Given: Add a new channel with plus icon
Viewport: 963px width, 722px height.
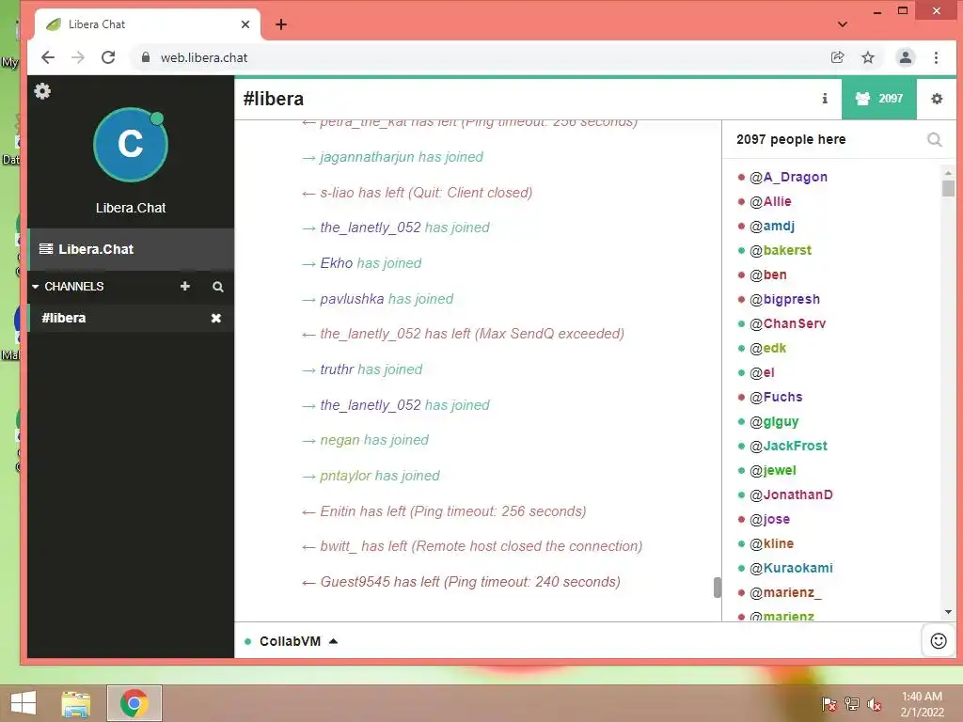Looking at the screenshot, I should coord(185,286).
